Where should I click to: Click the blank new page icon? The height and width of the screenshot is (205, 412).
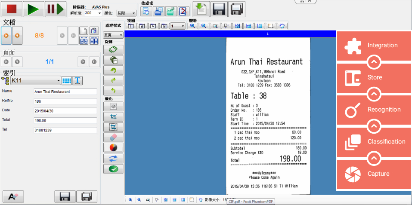click(x=84, y=31)
